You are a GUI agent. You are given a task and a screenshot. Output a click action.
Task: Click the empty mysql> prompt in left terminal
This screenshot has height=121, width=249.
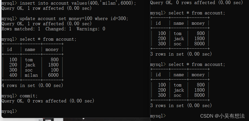9,111
